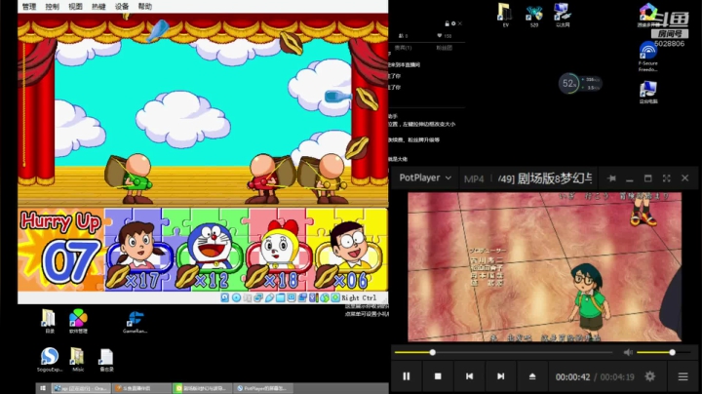Switch PotPlayer to fullscreen mode
Screen dimensions: 702x394
pyautogui.click(x=666, y=178)
